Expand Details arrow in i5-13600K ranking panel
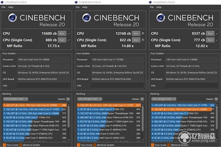The height and width of the screenshot is (147, 221). (216, 99)
